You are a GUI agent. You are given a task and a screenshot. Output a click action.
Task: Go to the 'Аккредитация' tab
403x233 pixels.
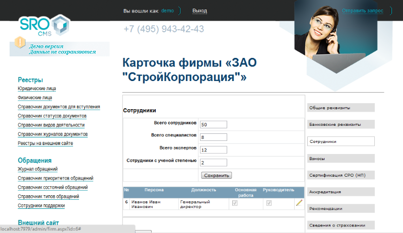point(341,192)
